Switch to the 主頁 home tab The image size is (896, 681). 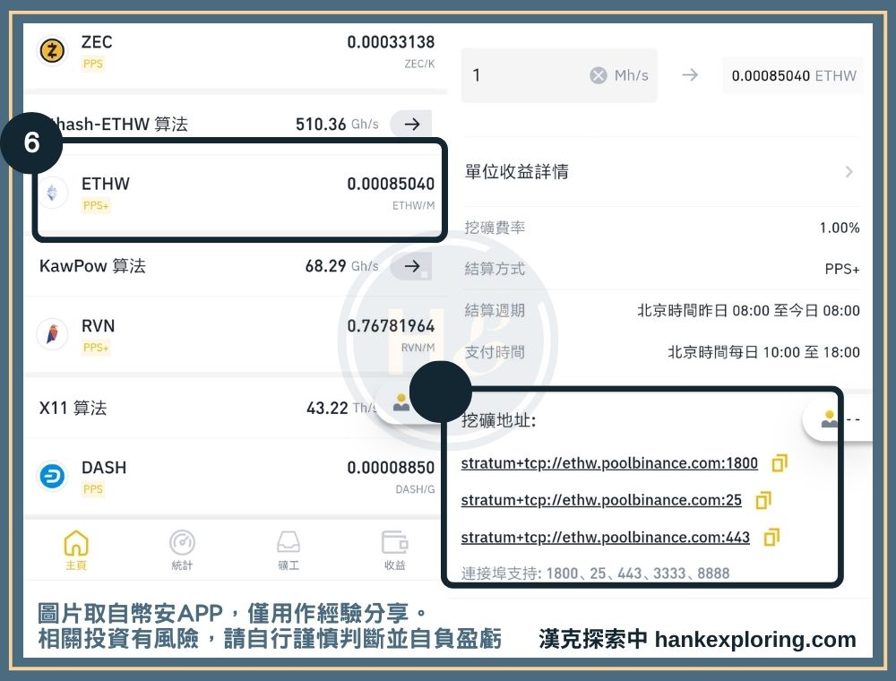(x=76, y=550)
